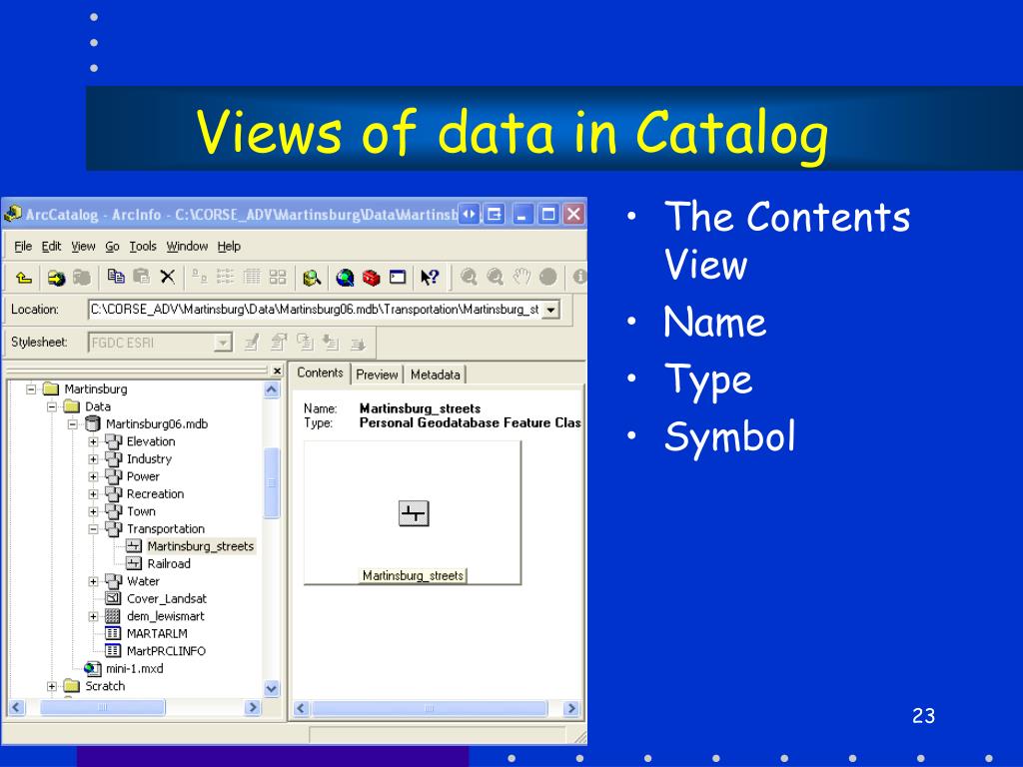Open the red ArcToolbox icon

372,278
